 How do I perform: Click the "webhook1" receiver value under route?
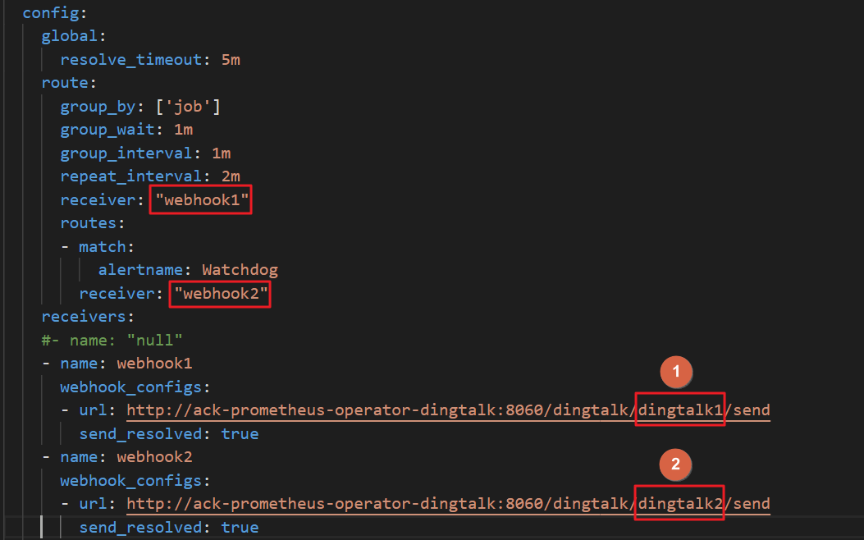coord(202,199)
